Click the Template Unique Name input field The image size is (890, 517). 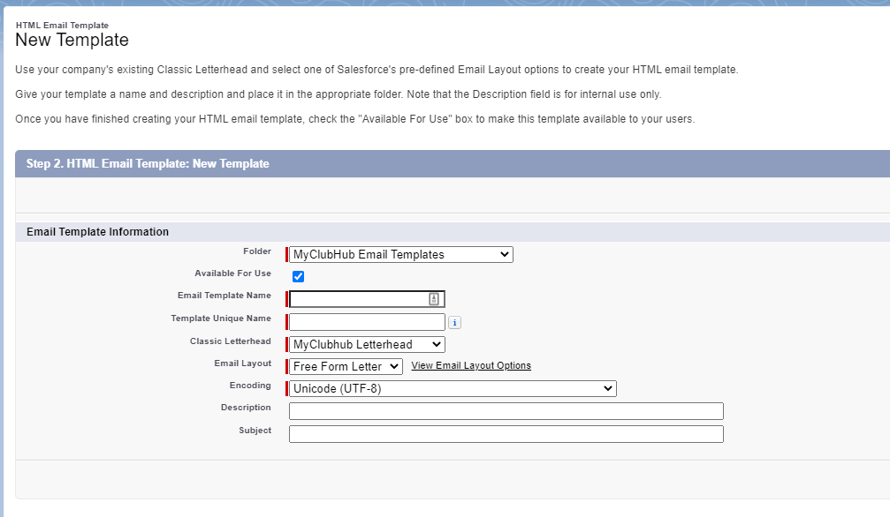pyautogui.click(x=365, y=321)
